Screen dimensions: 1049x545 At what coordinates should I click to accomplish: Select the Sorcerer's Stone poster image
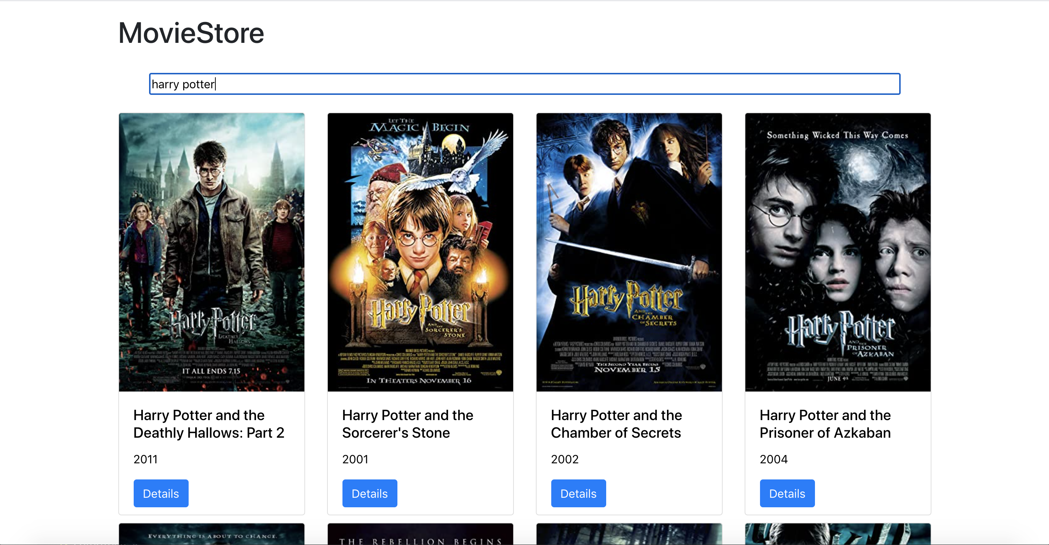tap(420, 252)
